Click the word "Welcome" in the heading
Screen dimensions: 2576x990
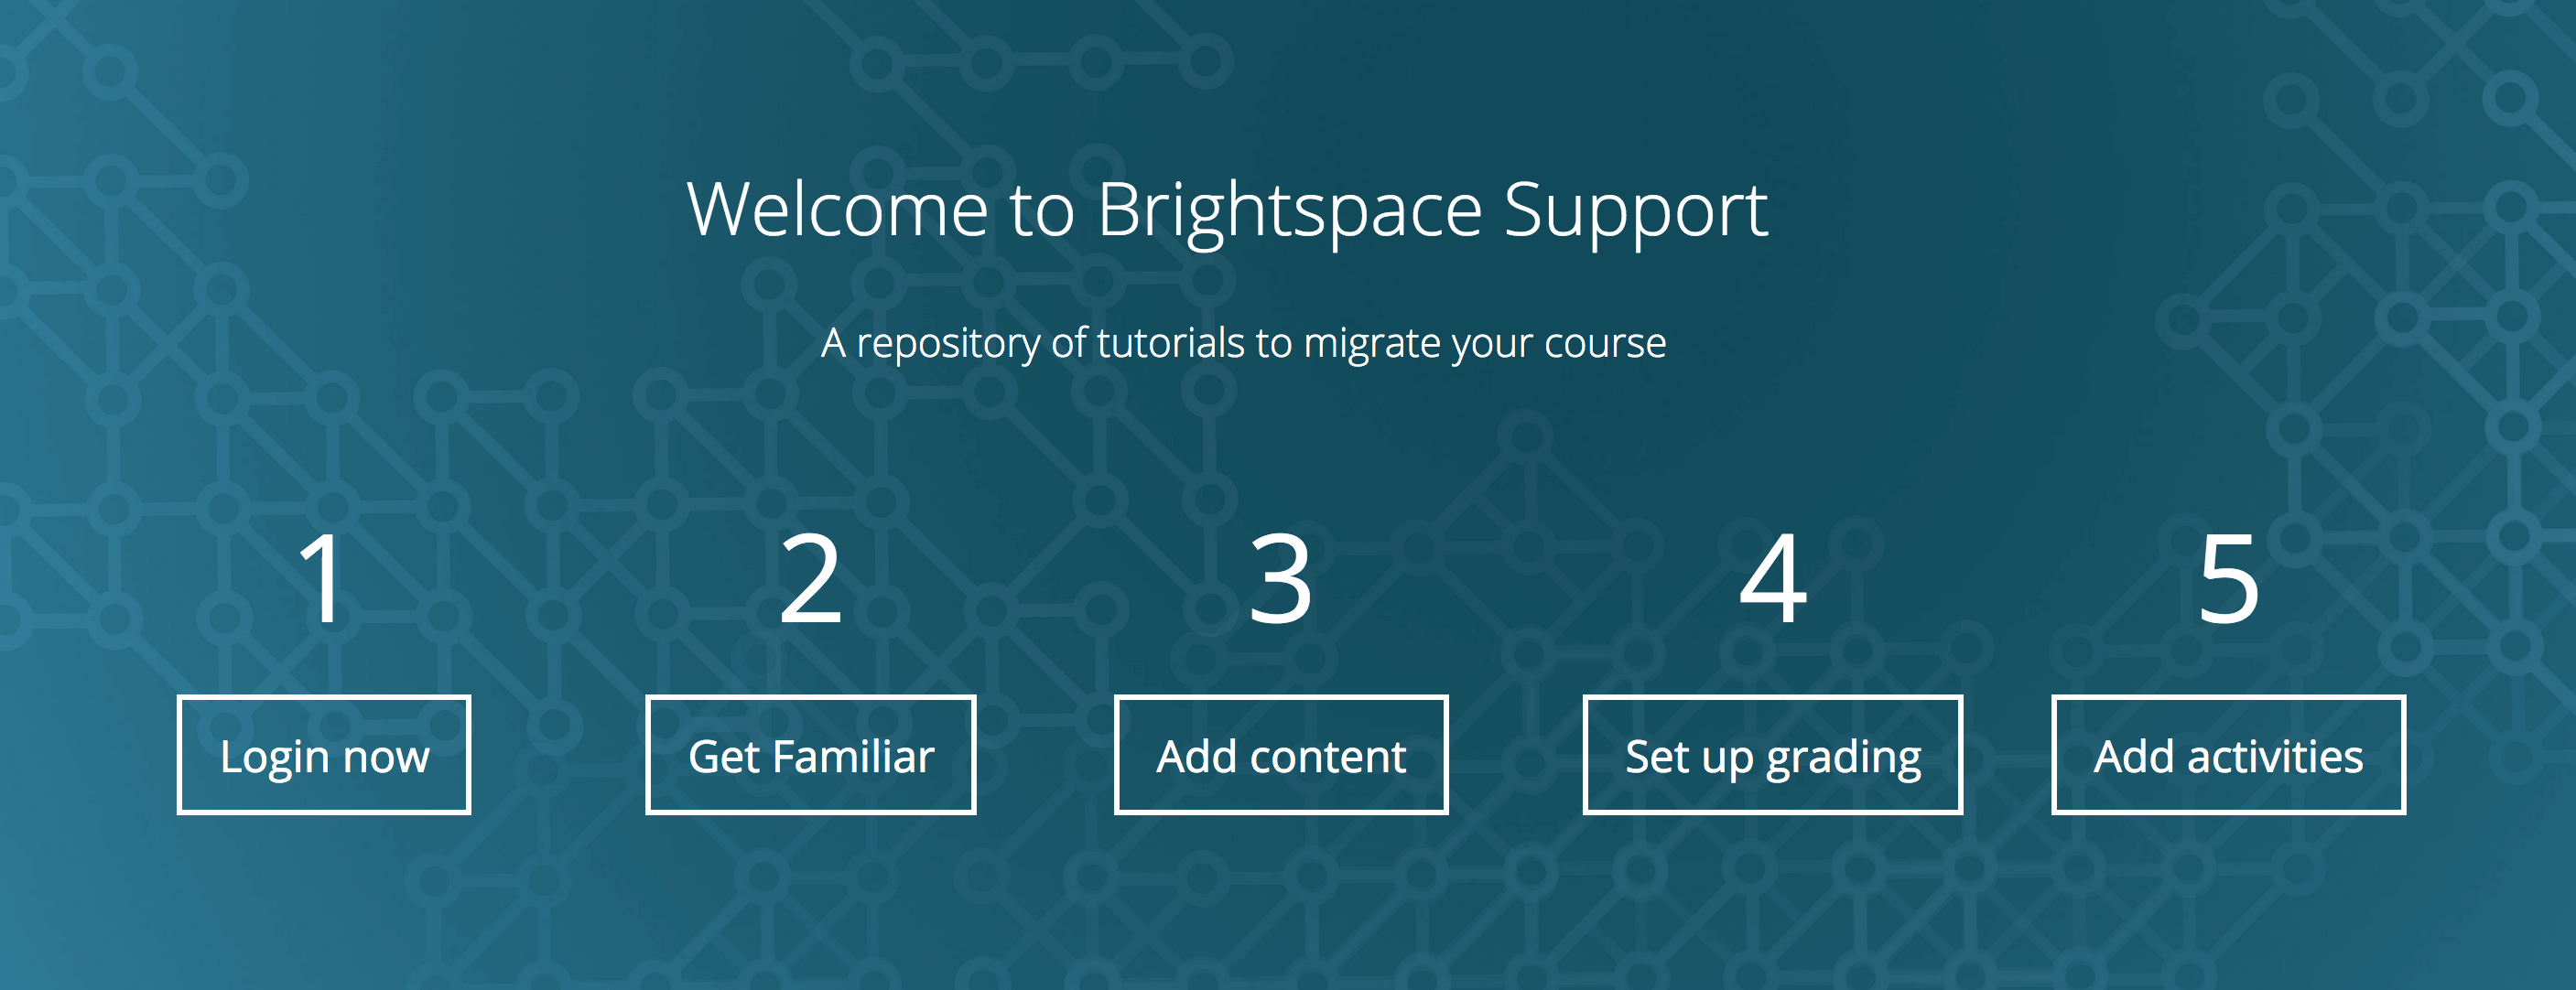click(x=838, y=210)
